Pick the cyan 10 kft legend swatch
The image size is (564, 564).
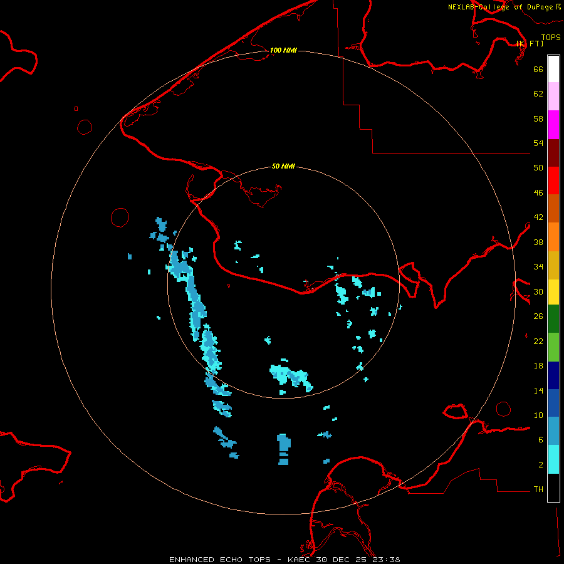(553, 459)
